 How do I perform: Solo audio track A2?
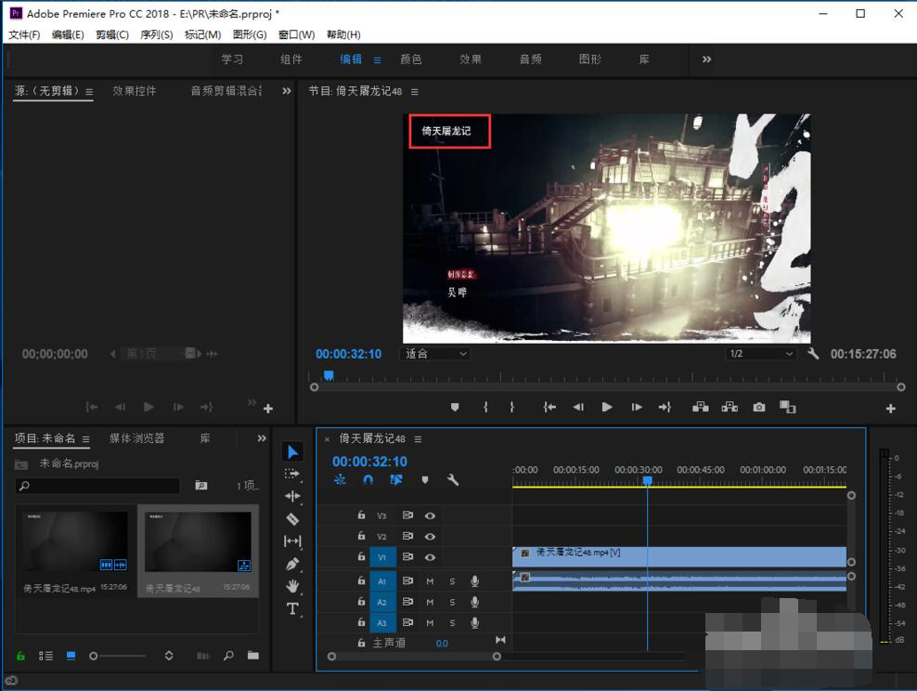click(452, 601)
